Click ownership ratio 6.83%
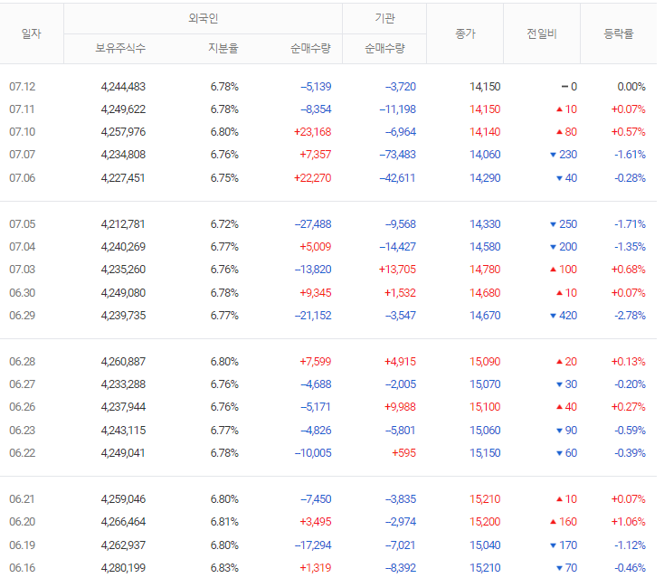 (224, 568)
